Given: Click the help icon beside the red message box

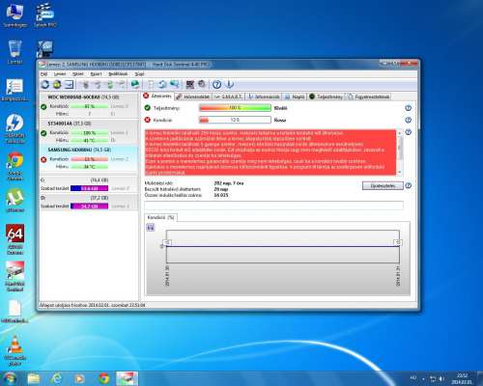Looking at the screenshot, I should coord(408,132).
